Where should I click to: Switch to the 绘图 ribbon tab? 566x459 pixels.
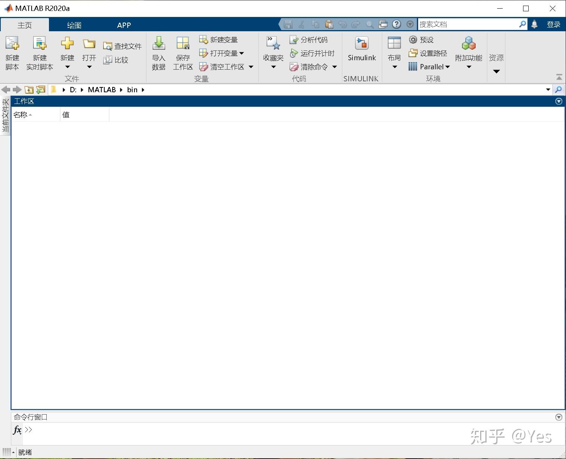point(74,24)
